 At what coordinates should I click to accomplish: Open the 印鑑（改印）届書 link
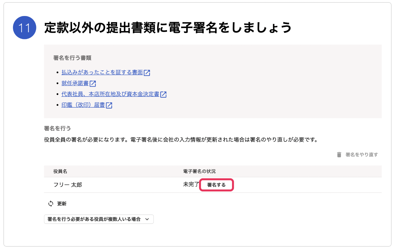coord(83,105)
